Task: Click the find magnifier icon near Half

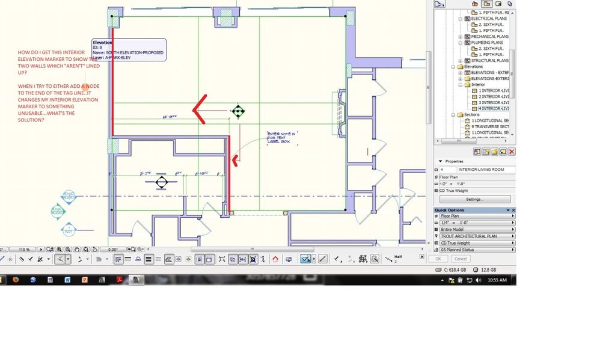Action: 375,259
